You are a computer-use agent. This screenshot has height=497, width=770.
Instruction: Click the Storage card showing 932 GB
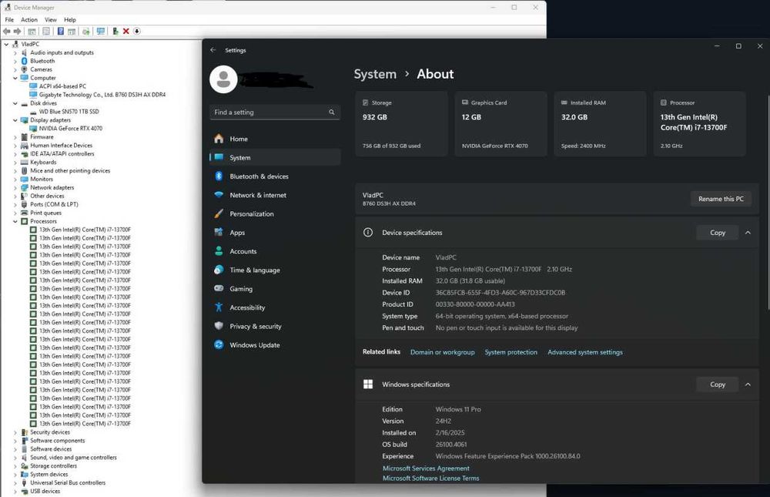(x=401, y=124)
